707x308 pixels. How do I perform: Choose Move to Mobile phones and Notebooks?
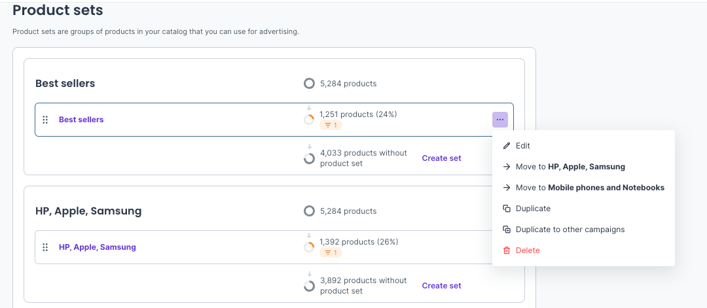click(590, 188)
